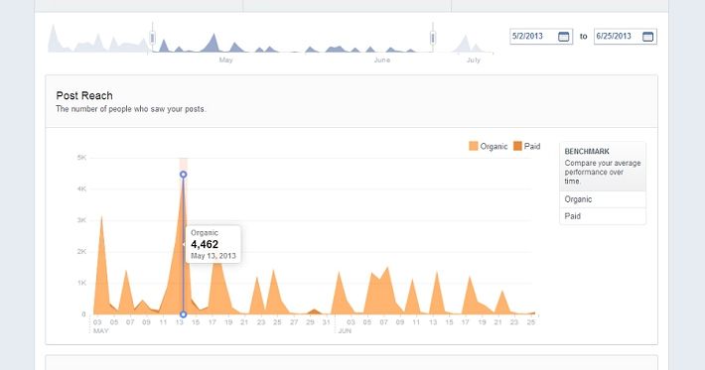Click the 4,462 tooltip value
Image resolution: width=705 pixels, height=370 pixels.
pos(205,244)
